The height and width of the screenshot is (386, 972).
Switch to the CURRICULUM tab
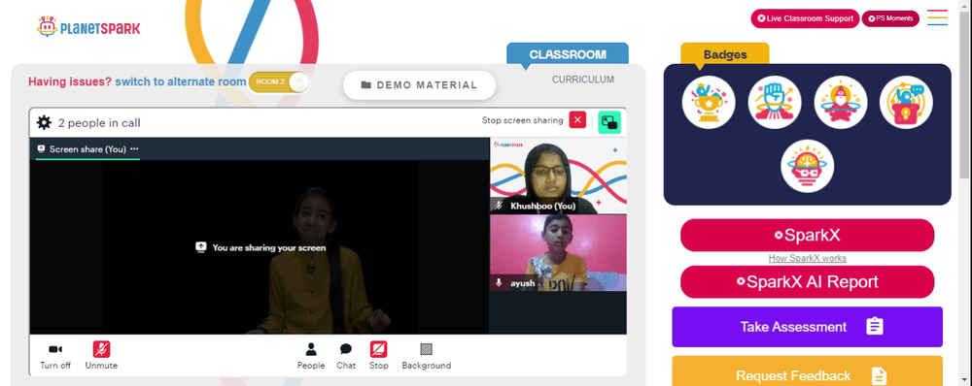[583, 80]
